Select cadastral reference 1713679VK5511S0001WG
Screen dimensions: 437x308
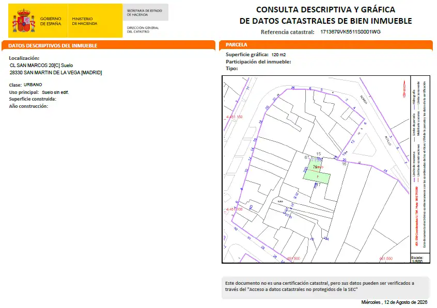click(x=350, y=32)
